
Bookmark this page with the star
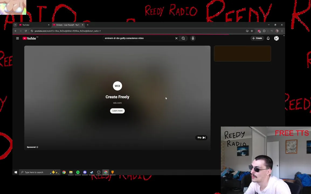pyautogui.click(x=252, y=31)
